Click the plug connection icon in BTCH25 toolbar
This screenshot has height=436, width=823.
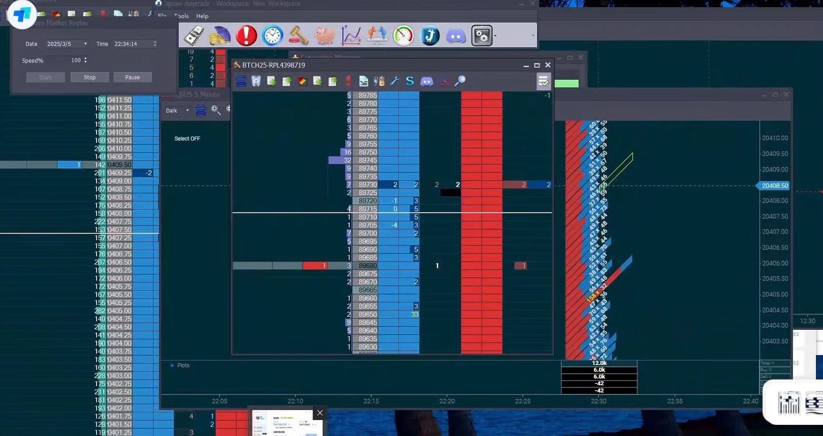point(379,81)
